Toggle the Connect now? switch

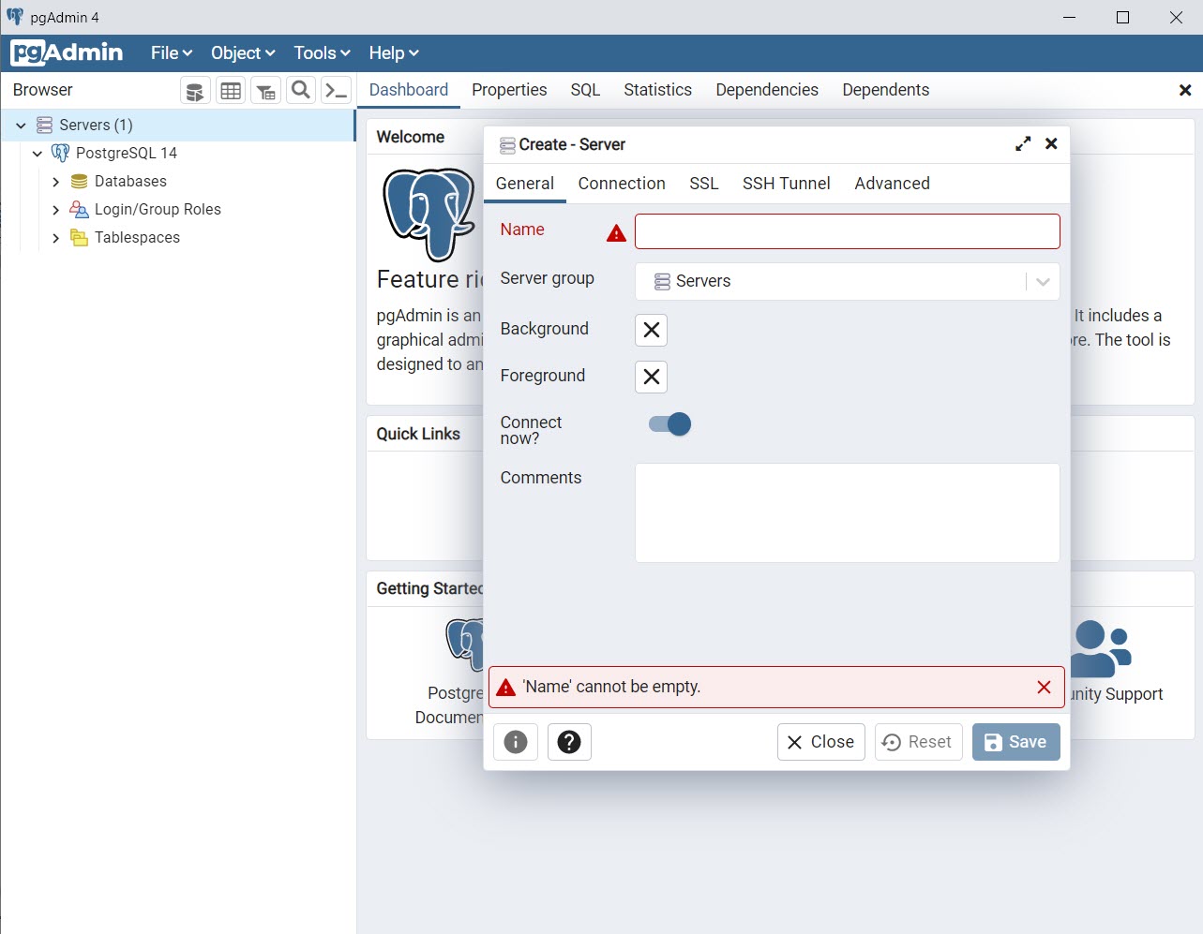[x=669, y=424]
